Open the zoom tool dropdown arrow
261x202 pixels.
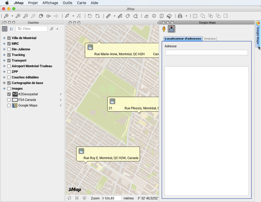[12, 16]
